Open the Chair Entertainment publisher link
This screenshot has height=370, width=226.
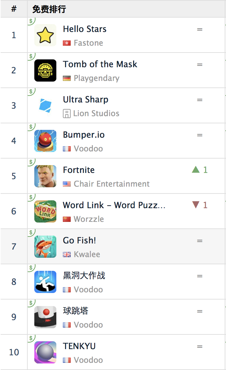(112, 184)
